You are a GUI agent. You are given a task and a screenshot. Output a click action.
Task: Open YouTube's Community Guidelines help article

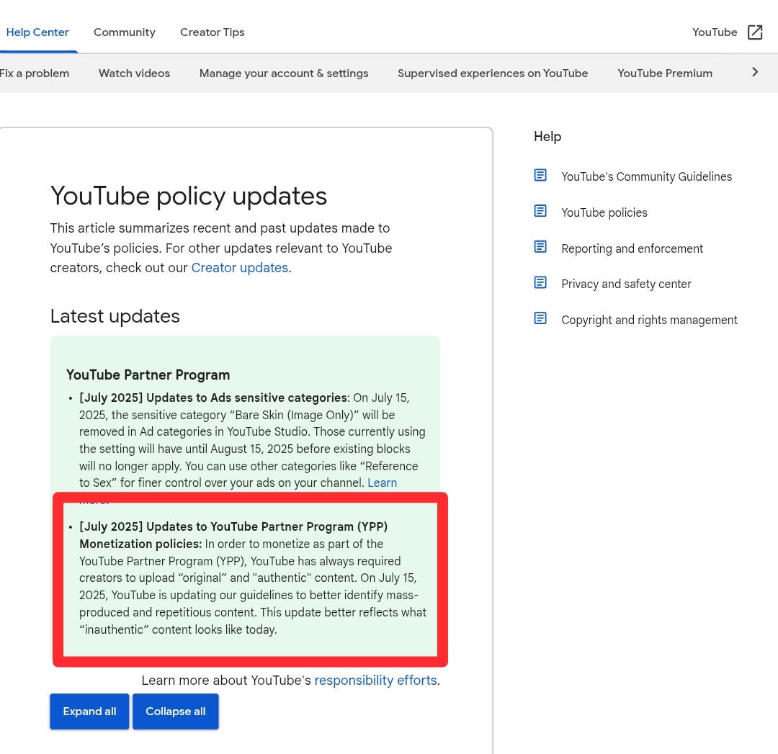click(646, 176)
